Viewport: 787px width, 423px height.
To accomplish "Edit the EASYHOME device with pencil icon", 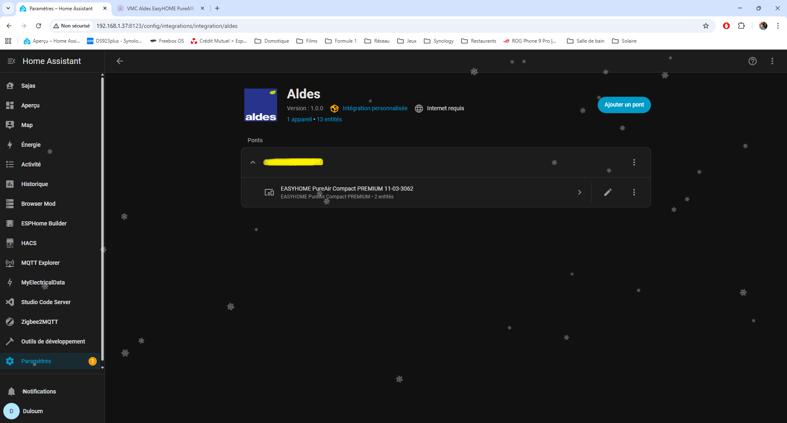I will coord(608,192).
